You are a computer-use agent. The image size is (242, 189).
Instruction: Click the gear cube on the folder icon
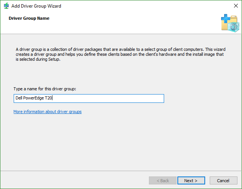pos(234,27)
